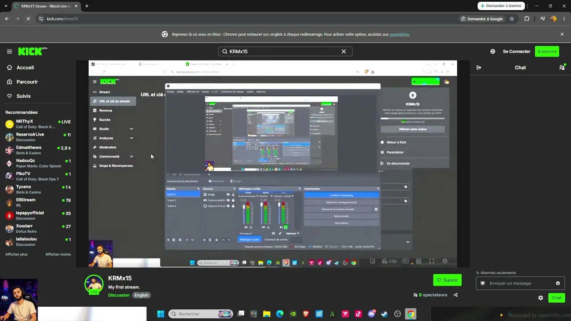Open lallaloulou recommended channel
Viewport: 571px width, 321px height.
coord(38,242)
